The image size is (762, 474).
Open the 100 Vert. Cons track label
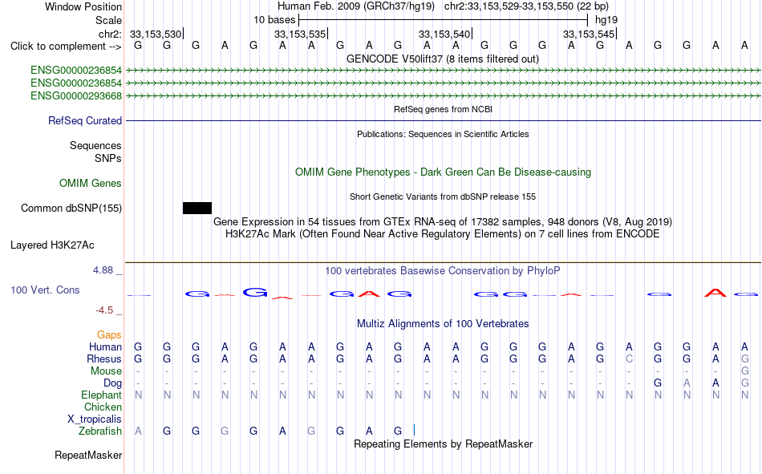click(45, 290)
